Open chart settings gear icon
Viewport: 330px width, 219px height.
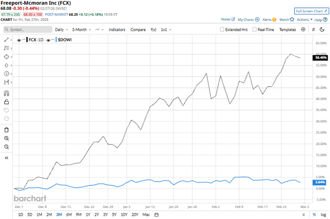pos(303,29)
